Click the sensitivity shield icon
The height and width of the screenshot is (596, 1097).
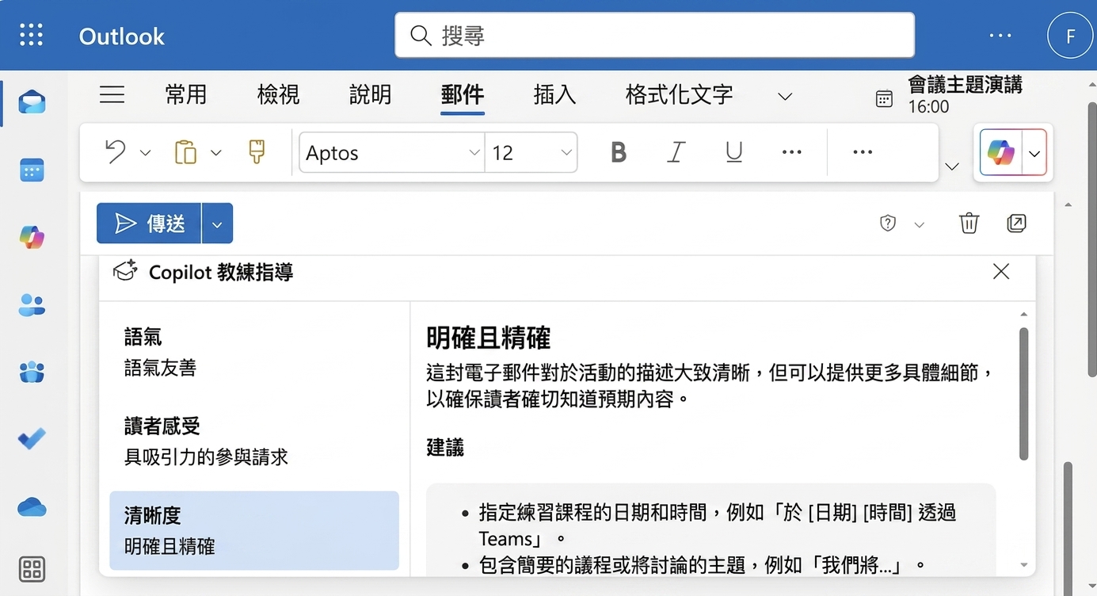point(888,224)
